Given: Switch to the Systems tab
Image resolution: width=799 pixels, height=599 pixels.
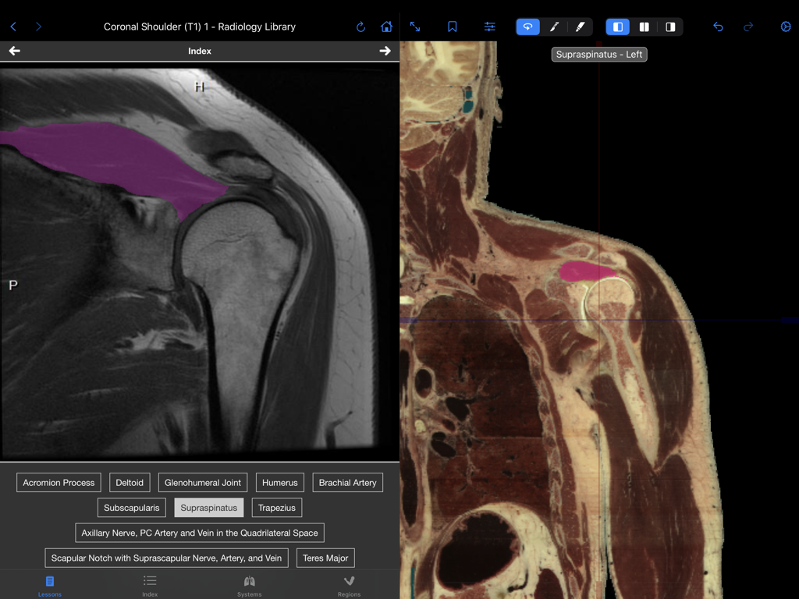Looking at the screenshot, I should tap(249, 585).
